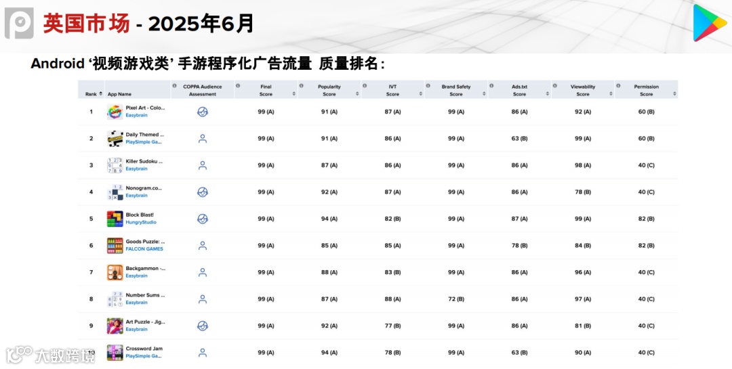Viewport: 732px width, 369px height.
Task: Sort using the Permission Score arrows
Action: point(674,93)
